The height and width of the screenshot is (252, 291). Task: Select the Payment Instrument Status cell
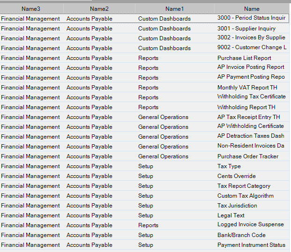tap(252, 245)
